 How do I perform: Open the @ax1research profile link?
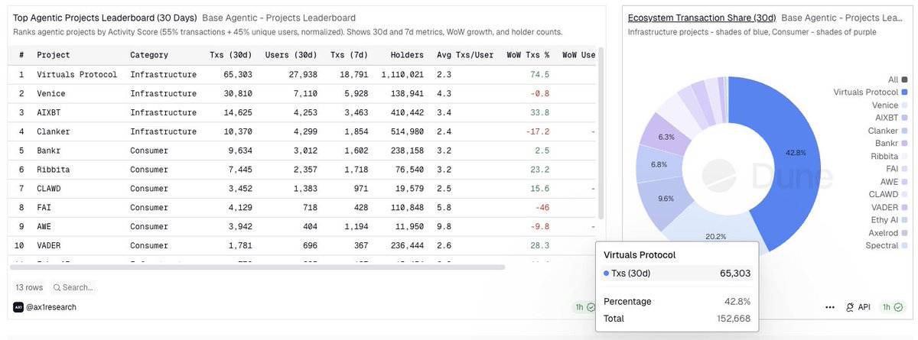[x=50, y=307]
